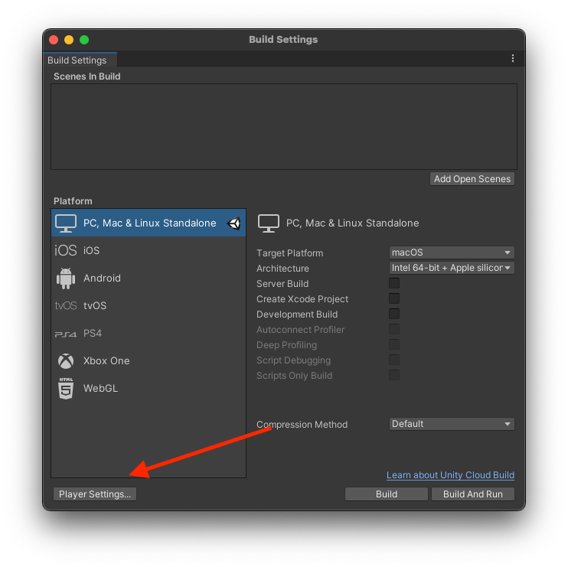This screenshot has height=567, width=568.
Task: Open the three-dot window options menu
Action: (x=513, y=58)
